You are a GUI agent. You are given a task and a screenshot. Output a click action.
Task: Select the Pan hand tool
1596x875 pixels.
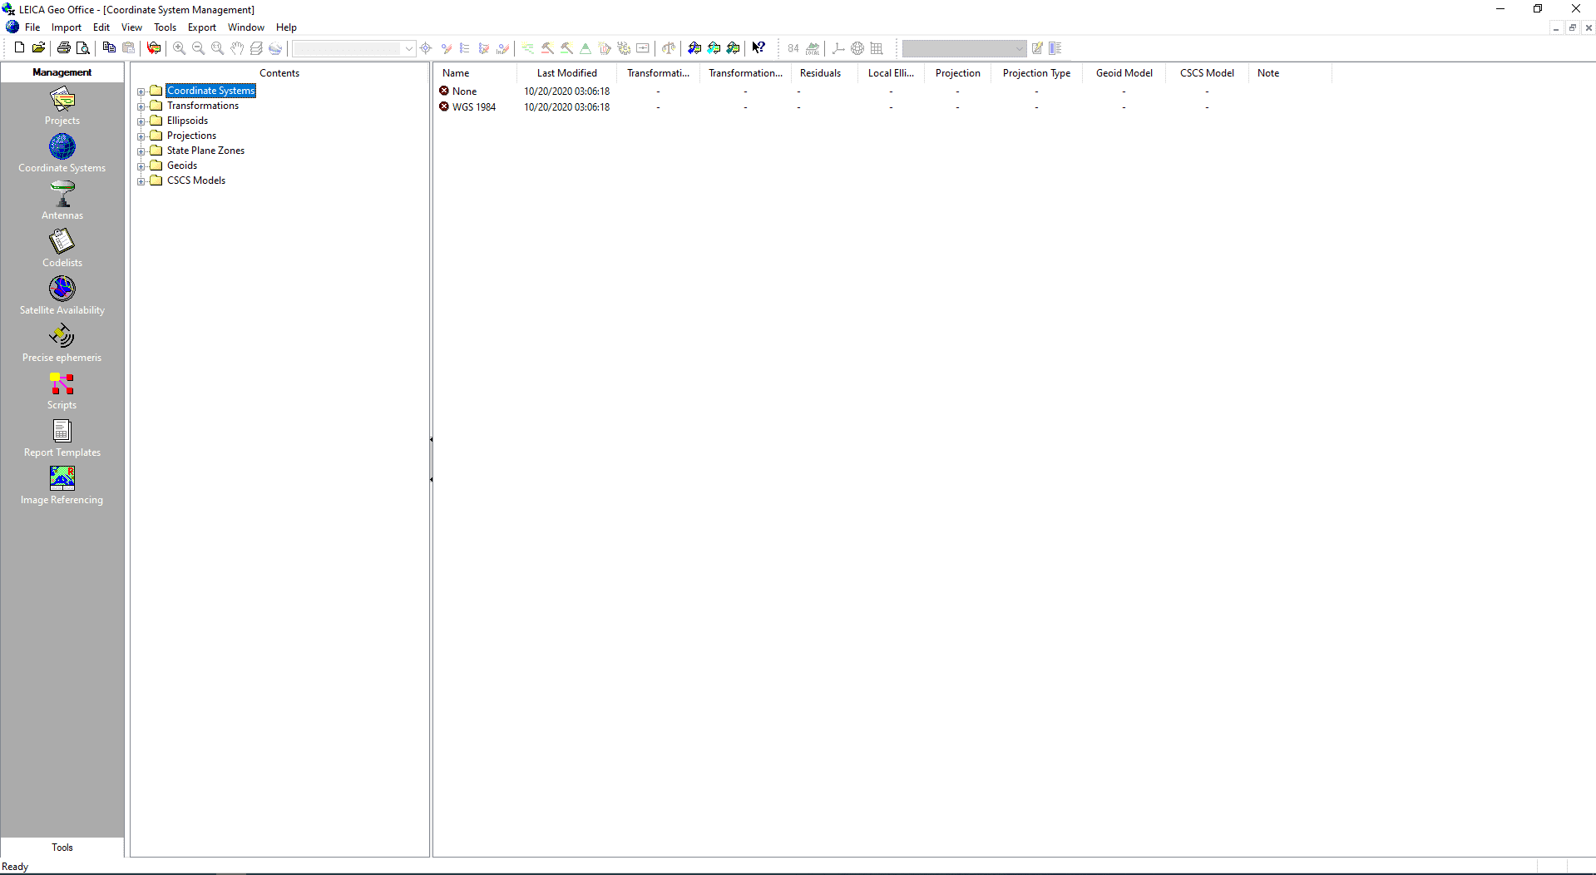click(237, 47)
